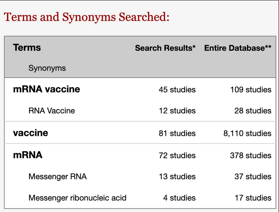The height and width of the screenshot is (212, 279).
Task: Click 8,110 studies in database column
Action: 247,133
